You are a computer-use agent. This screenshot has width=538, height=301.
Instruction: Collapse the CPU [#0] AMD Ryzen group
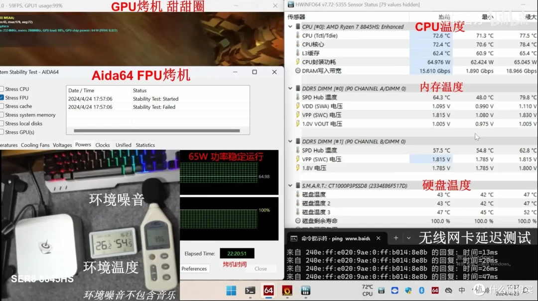coord(290,26)
